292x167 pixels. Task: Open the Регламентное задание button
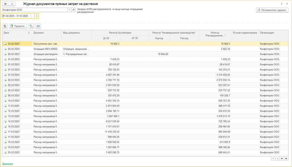point(272,10)
